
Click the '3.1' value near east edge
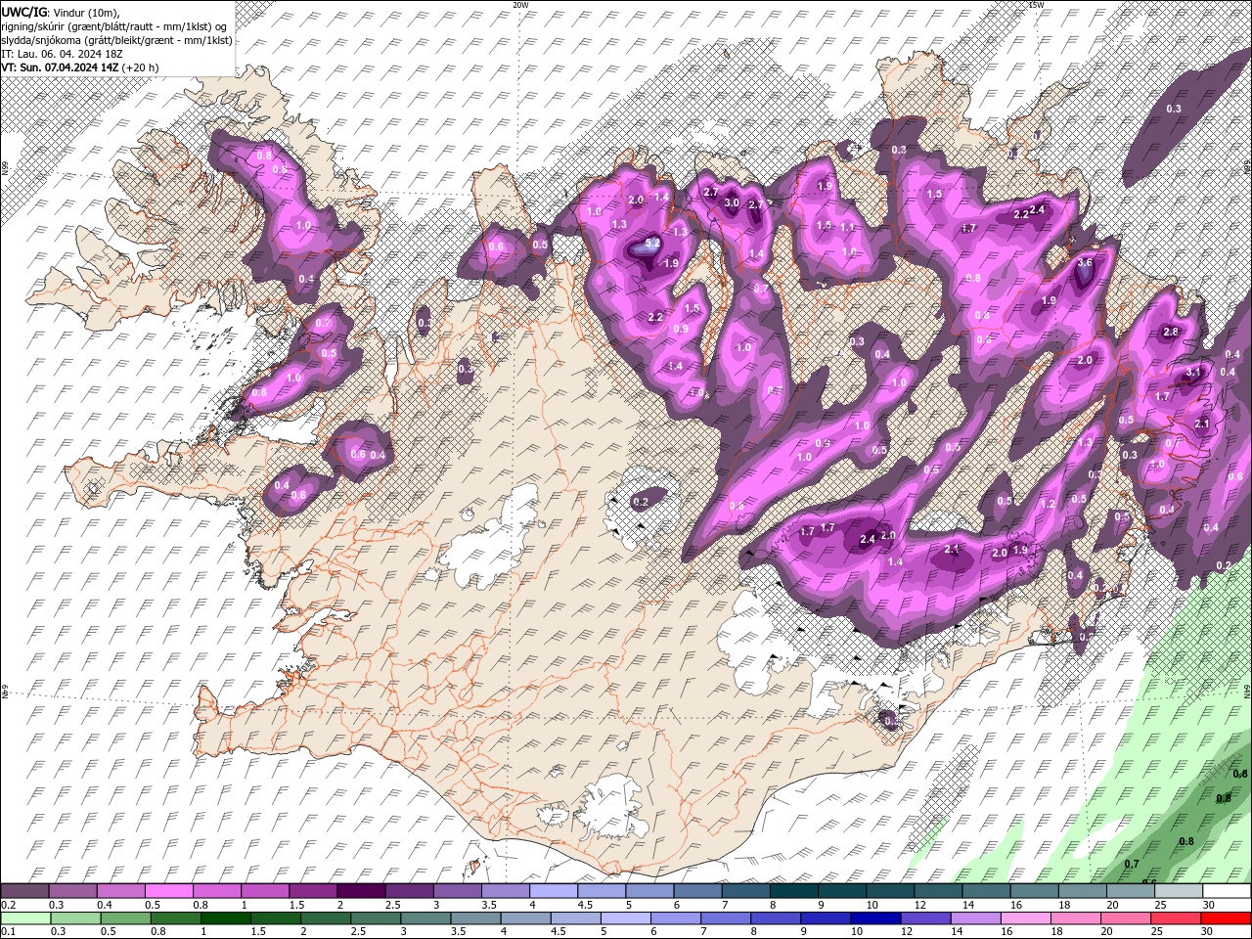pos(1193,373)
